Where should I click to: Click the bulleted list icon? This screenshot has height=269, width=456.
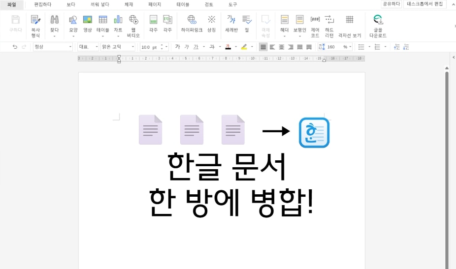(x=361, y=47)
